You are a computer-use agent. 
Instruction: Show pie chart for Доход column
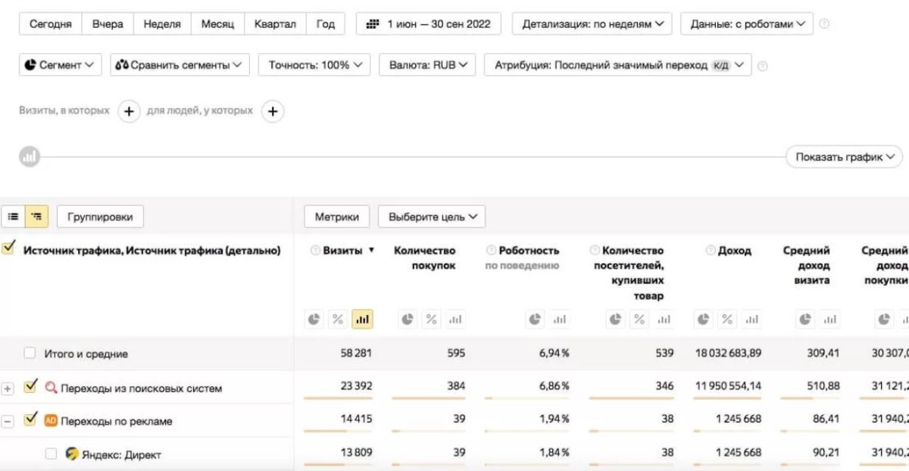[x=704, y=320]
